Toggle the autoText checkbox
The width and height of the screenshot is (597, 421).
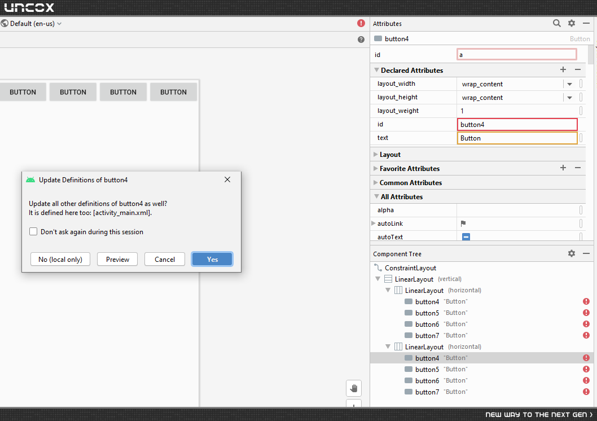(x=466, y=237)
